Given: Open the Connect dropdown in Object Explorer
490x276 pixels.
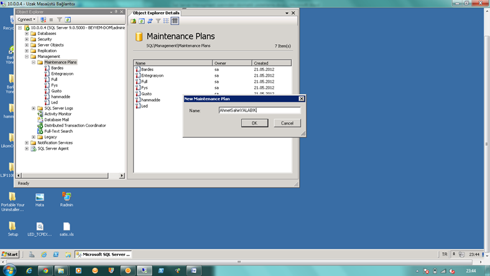Looking at the screenshot, I should pos(26,19).
